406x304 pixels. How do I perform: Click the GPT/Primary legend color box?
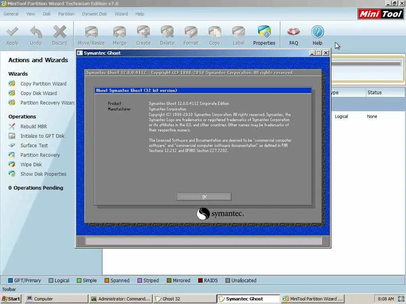pos(10,281)
